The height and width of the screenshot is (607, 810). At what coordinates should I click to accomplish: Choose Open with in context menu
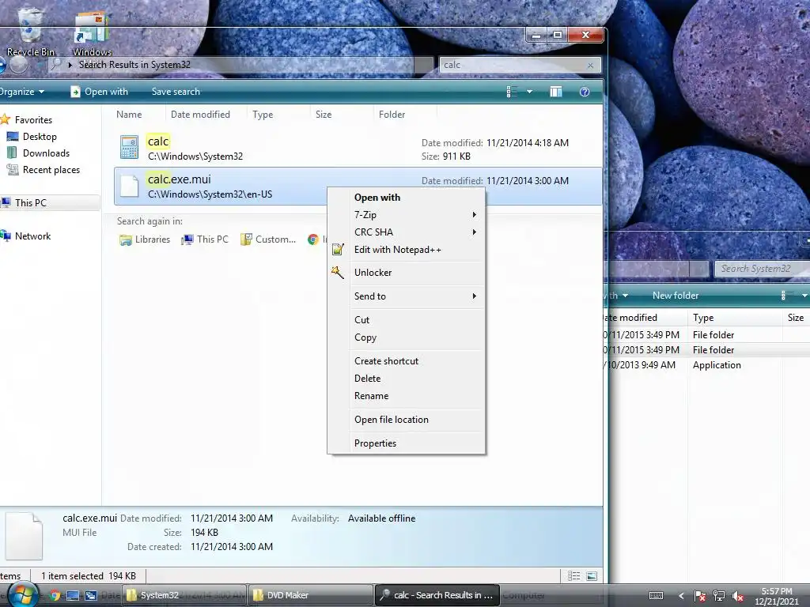click(x=407, y=198)
